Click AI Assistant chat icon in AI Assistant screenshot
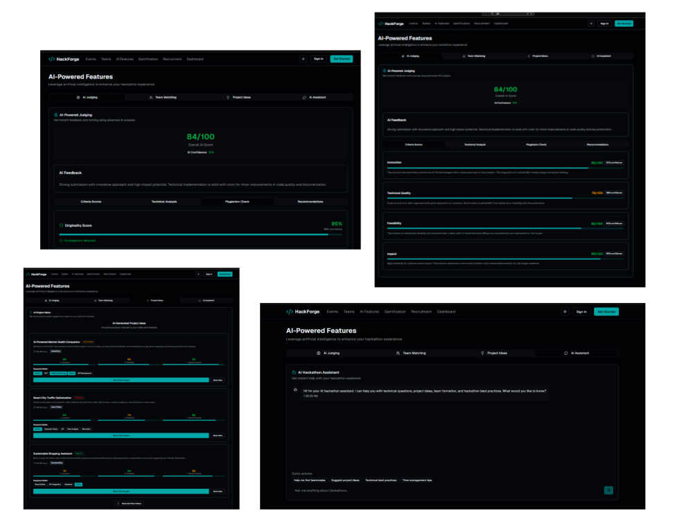 [566, 354]
